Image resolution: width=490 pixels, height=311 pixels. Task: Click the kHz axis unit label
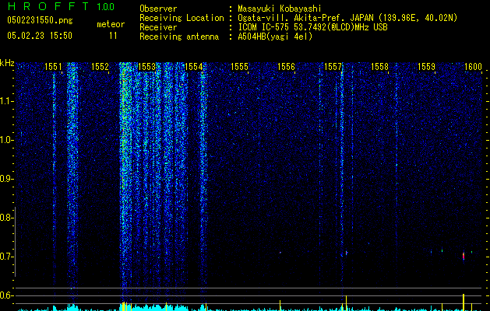coord(7,63)
